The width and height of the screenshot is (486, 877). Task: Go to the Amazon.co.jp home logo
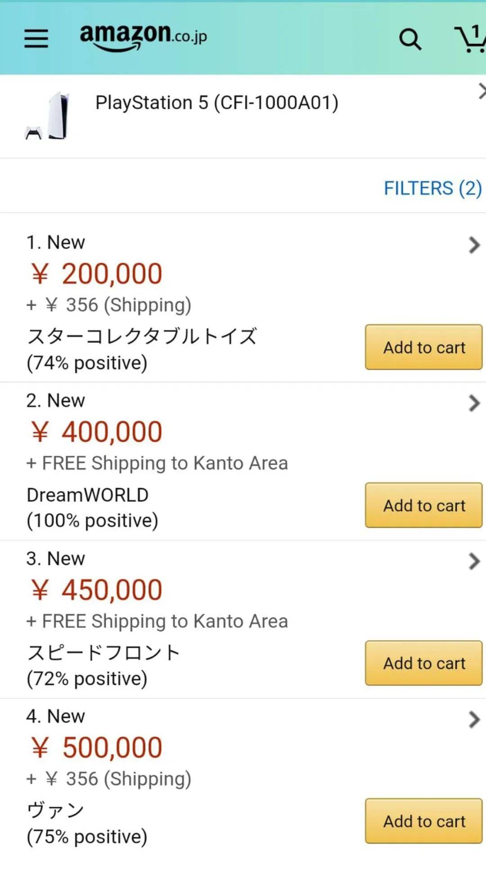[x=143, y=37]
